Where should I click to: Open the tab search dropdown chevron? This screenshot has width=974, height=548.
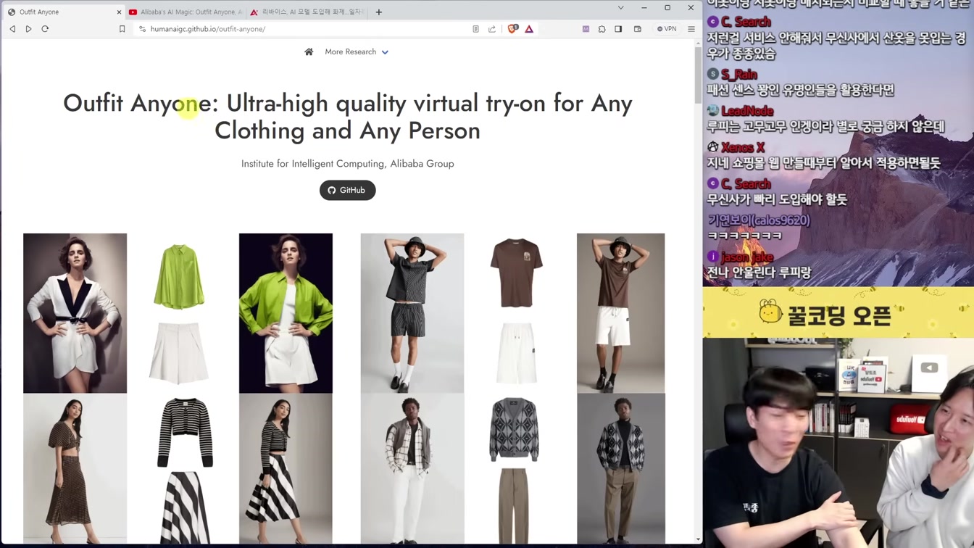620,8
